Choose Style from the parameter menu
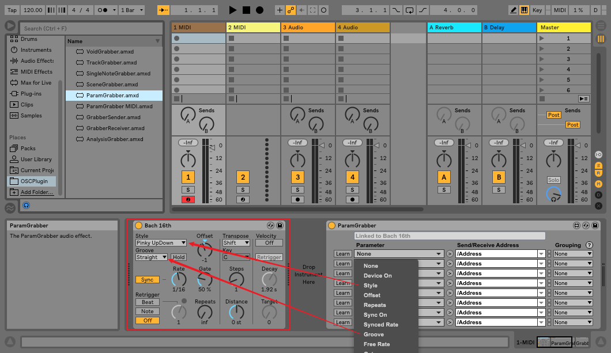Screen dimensions: 611x353 tap(370, 285)
